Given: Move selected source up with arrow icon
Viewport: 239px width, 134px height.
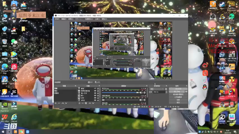Looking at the screenshot, I should pyautogui.click(x=90, y=103).
